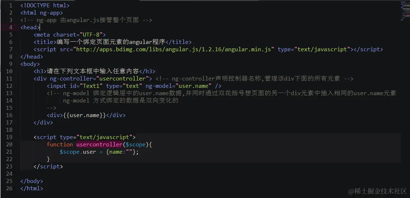Select line number 16 in the gutter

9,115
